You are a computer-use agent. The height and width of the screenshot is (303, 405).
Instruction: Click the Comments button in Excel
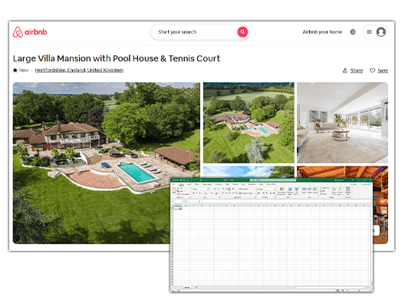click(365, 184)
